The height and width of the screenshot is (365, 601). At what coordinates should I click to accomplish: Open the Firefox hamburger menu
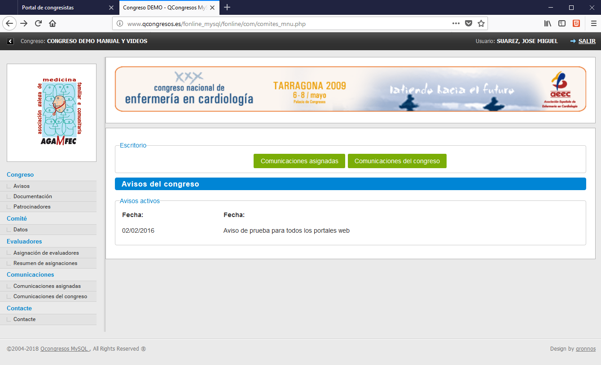click(x=593, y=24)
